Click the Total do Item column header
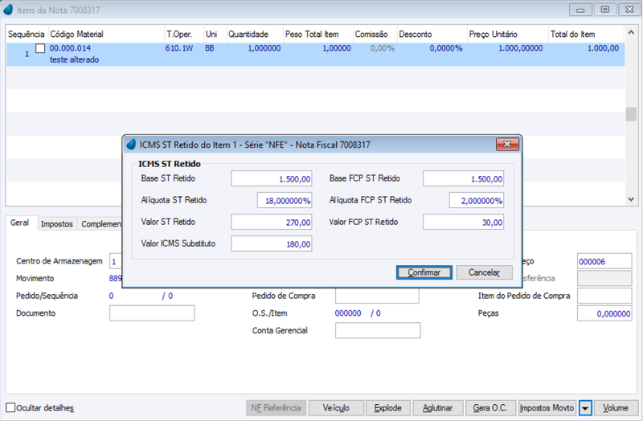This screenshot has height=421, width=643. tap(586, 34)
